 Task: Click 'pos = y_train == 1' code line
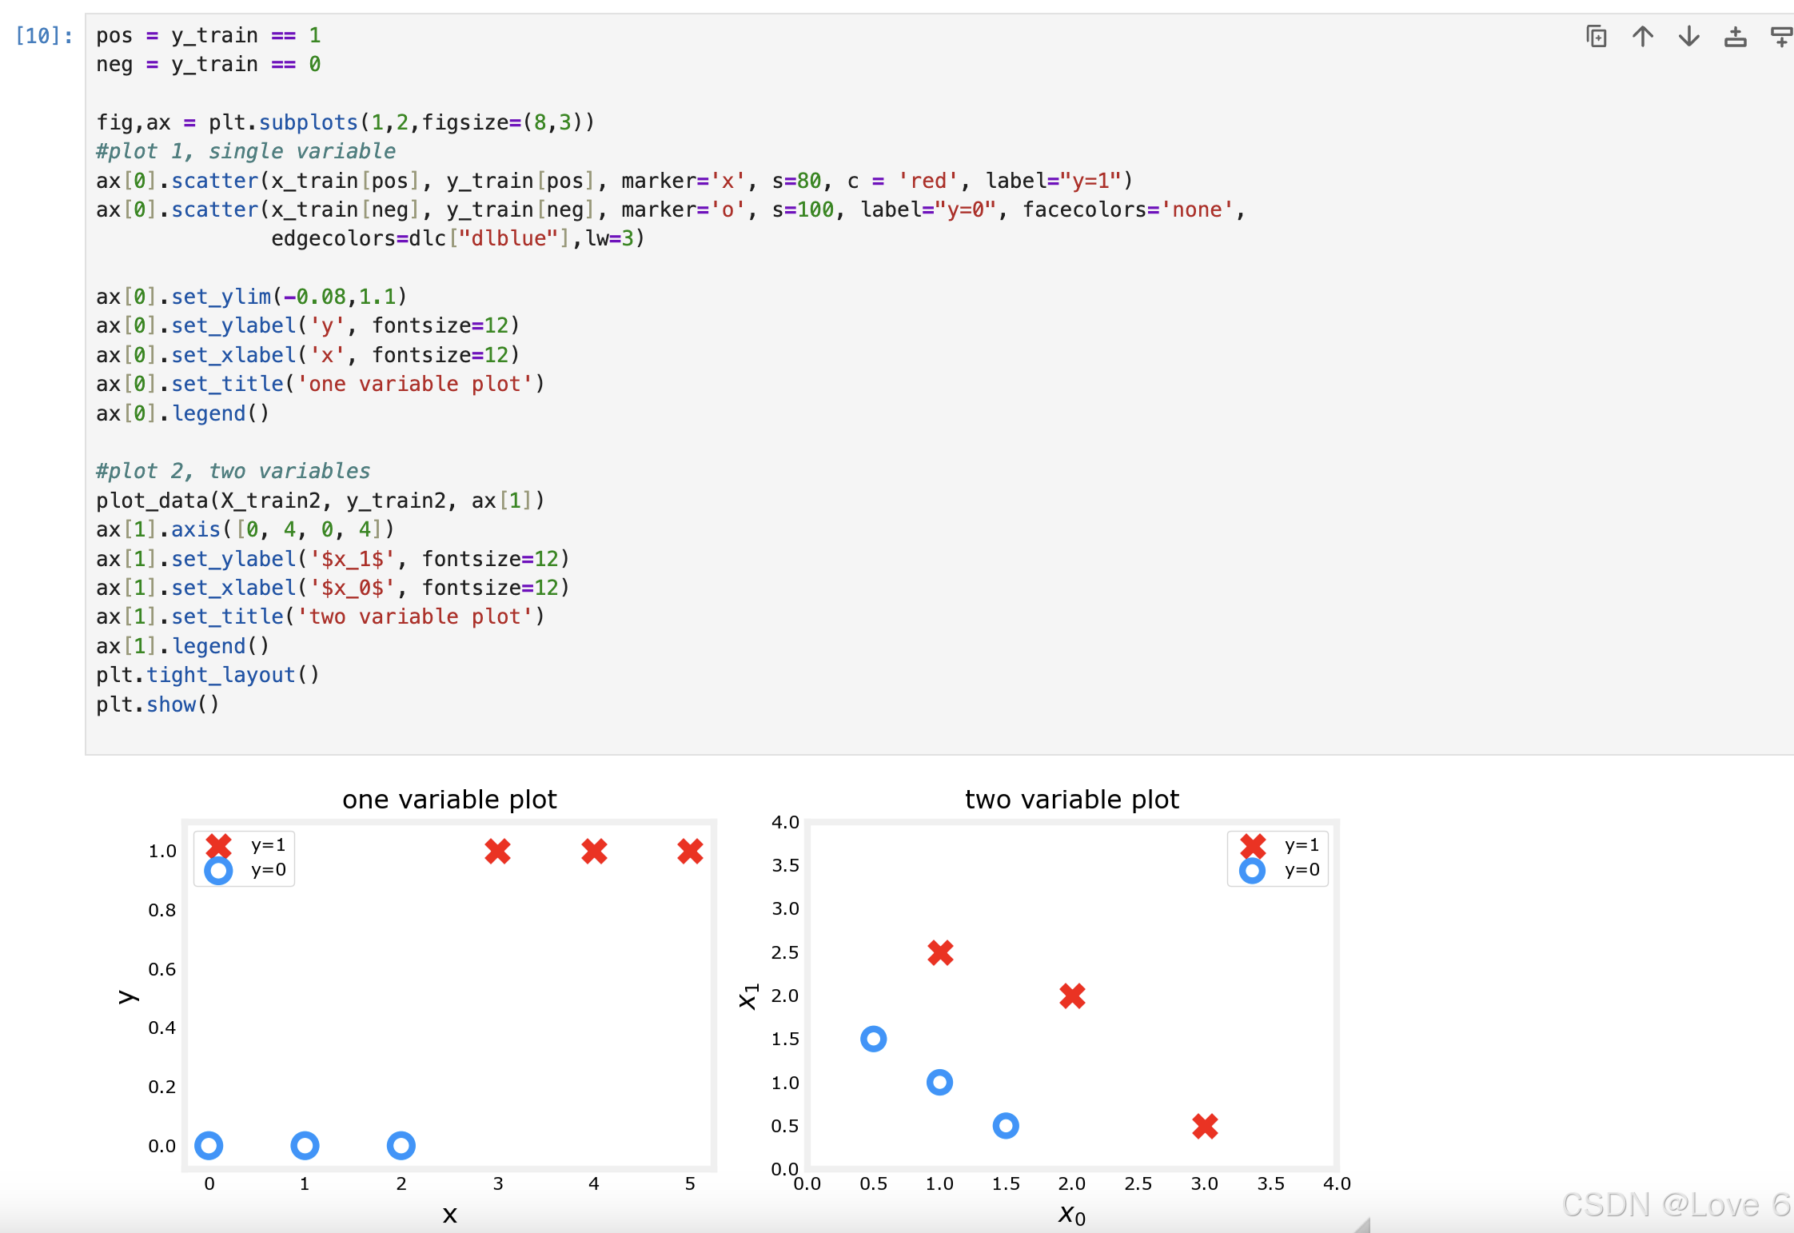click(x=208, y=36)
